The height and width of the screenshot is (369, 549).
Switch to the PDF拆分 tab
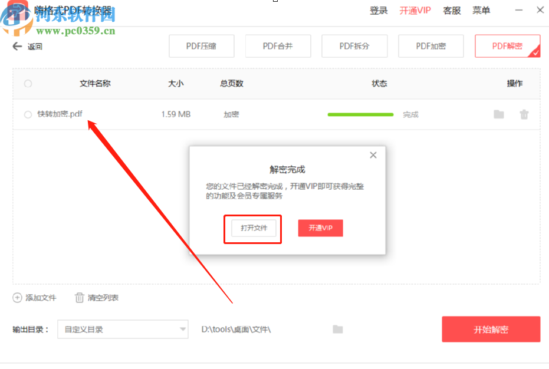point(354,46)
